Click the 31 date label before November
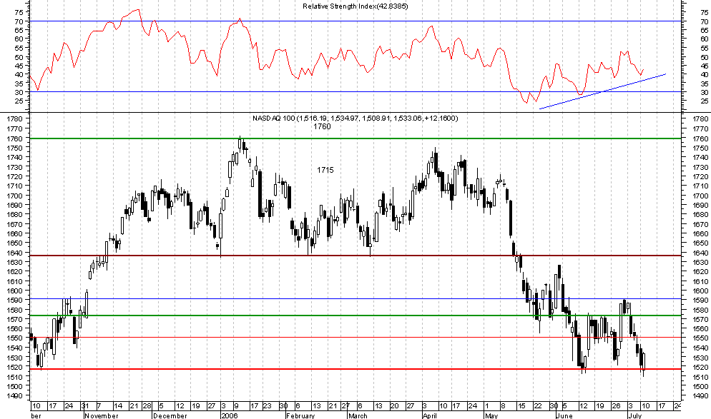Image resolution: width=711 pixels, height=419 pixels. point(84,406)
